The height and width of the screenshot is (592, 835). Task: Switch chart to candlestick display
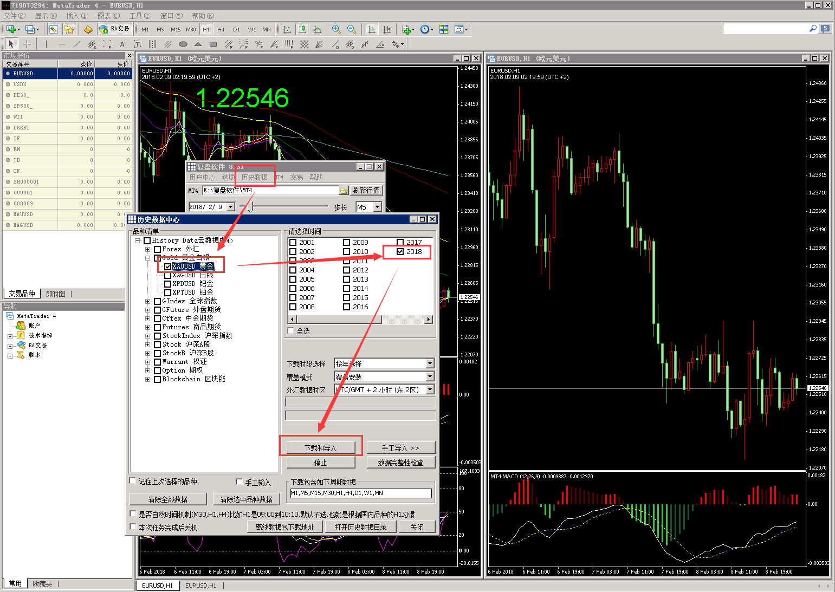(302, 29)
